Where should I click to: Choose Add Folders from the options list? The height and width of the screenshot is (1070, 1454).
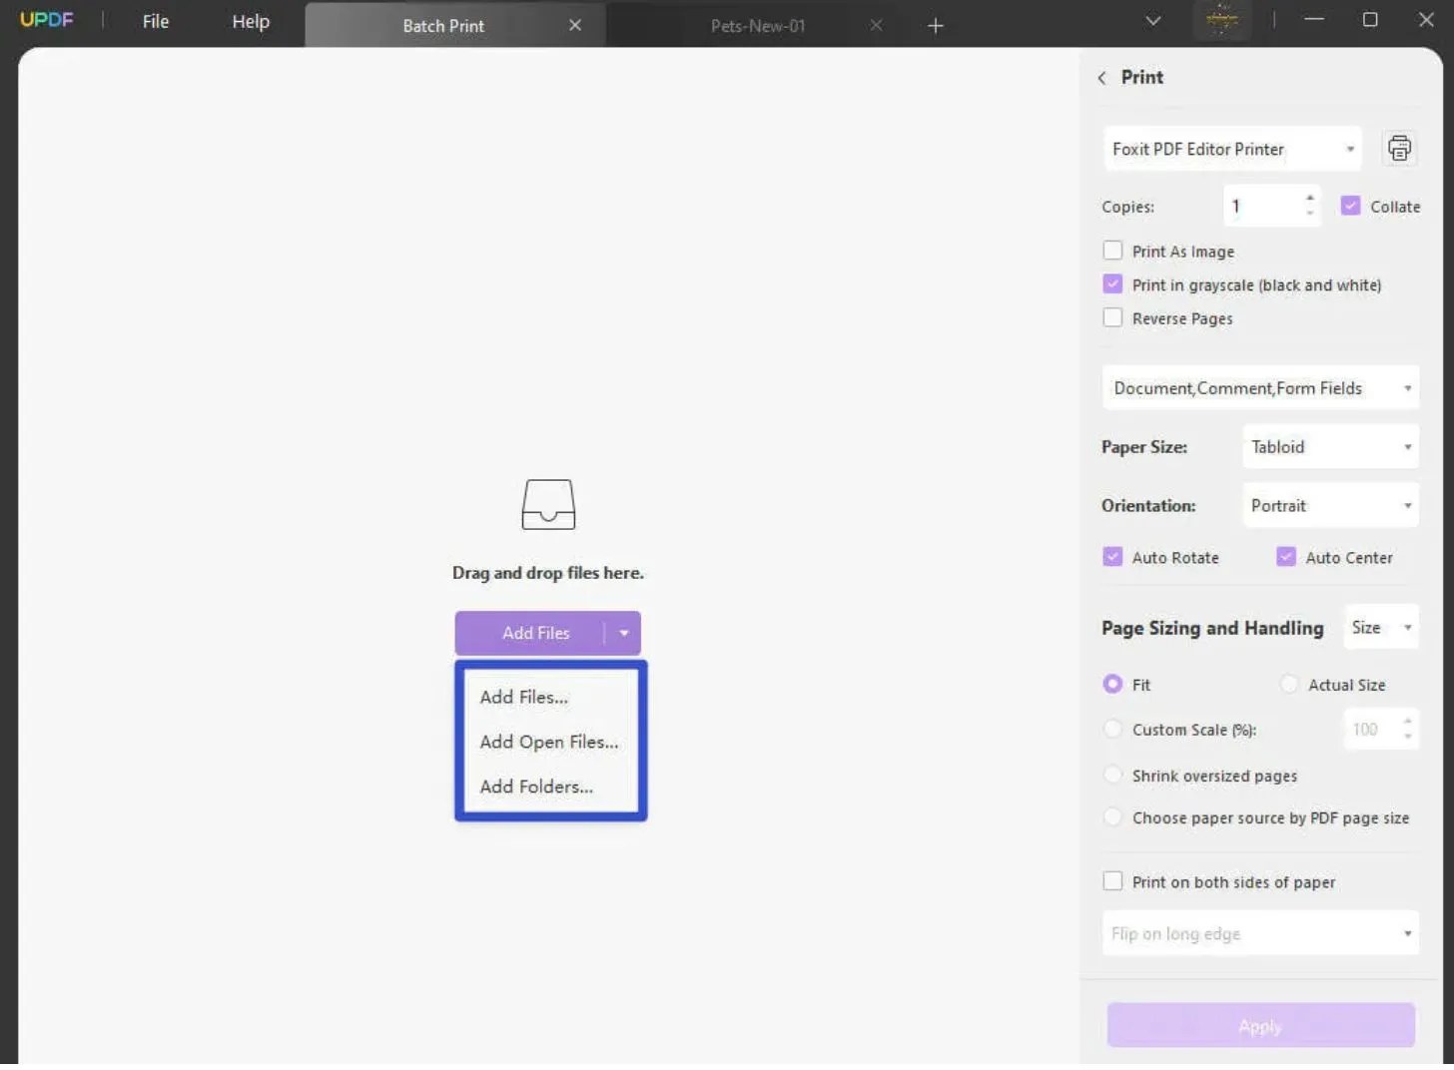pyautogui.click(x=535, y=787)
